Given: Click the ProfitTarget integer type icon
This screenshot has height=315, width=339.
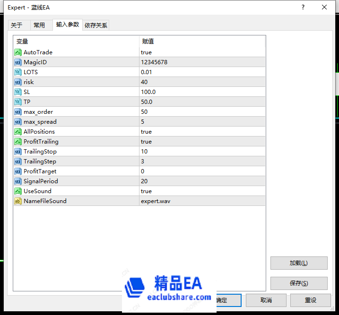Looking at the screenshot, I should 18,171.
